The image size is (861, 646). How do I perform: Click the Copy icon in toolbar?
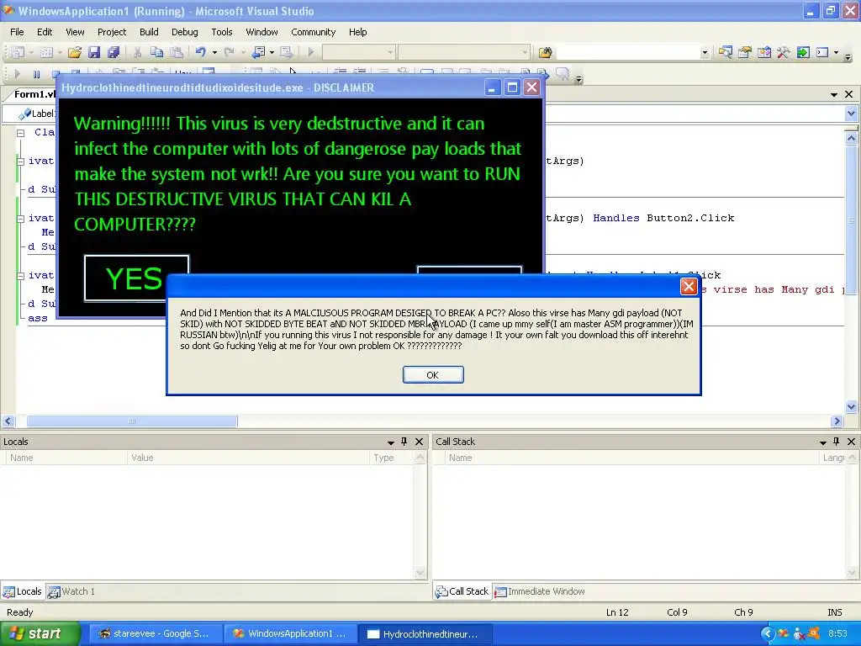pyautogui.click(x=156, y=52)
